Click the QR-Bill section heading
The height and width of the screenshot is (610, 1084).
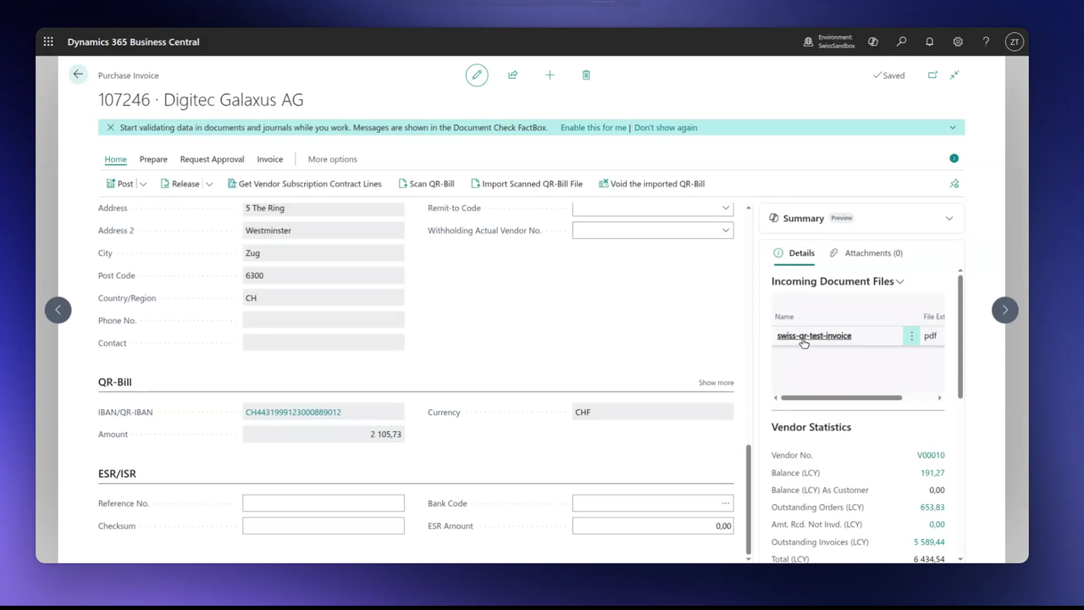(x=115, y=383)
